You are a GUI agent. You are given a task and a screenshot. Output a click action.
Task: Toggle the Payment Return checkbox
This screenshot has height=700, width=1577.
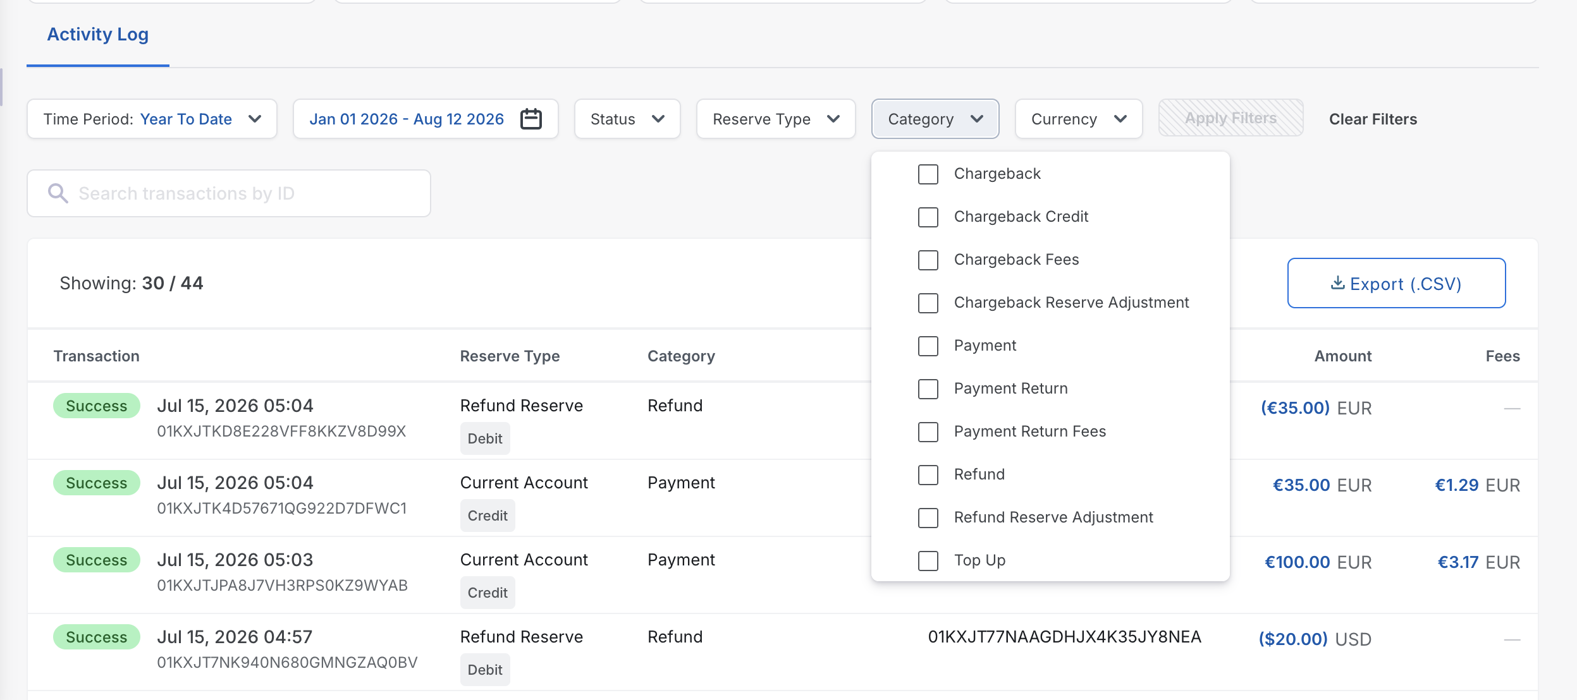point(928,389)
